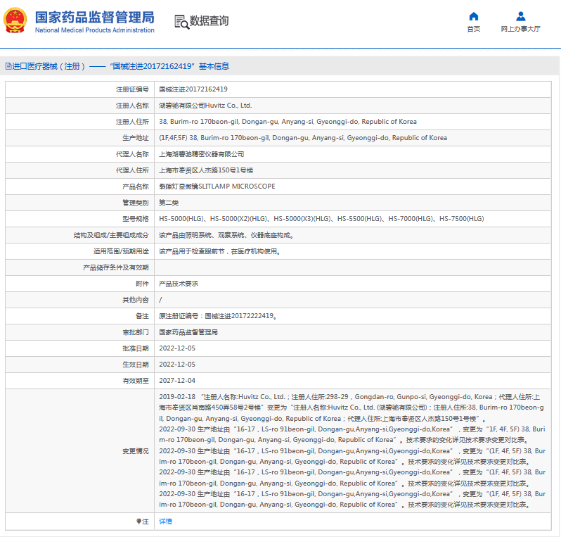Select 该产品用于检查眼前节 intended use text
This screenshot has height=537, width=561.
[219, 251]
